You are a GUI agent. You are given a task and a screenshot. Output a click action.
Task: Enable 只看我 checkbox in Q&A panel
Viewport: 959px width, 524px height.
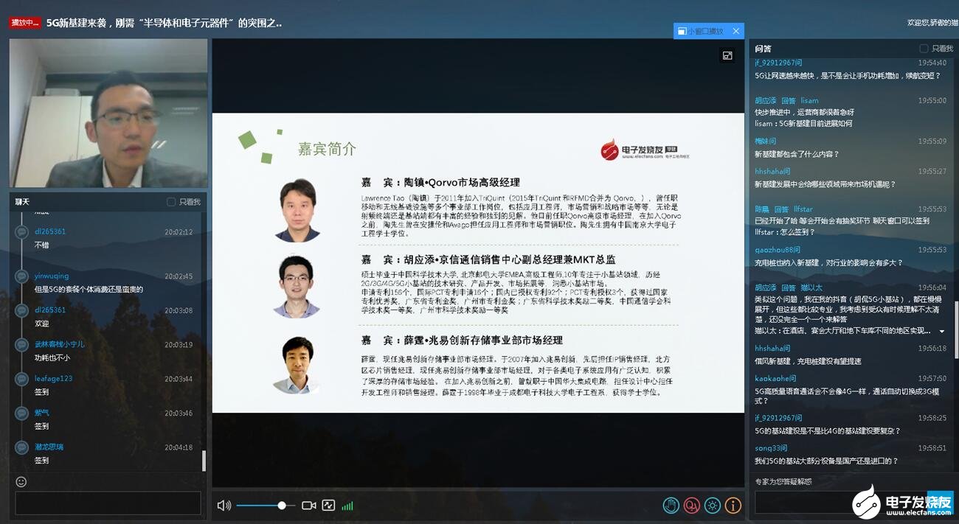[x=924, y=49]
